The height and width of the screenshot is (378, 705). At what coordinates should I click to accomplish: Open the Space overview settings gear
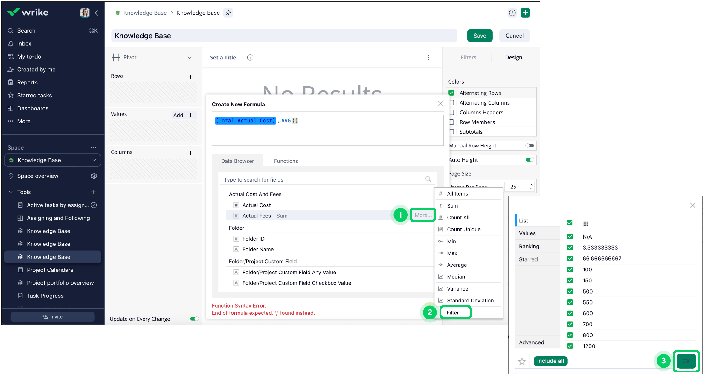pyautogui.click(x=94, y=176)
